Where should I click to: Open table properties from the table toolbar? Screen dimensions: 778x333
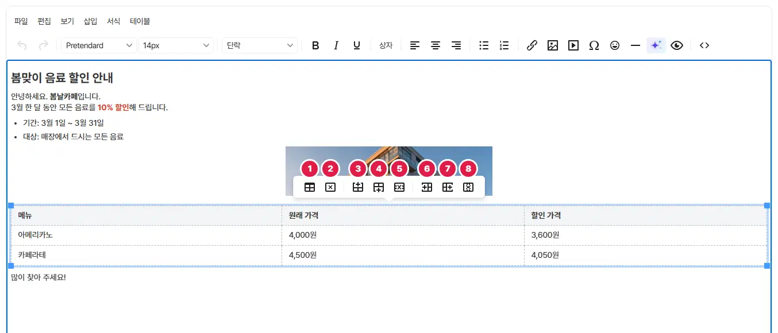tap(310, 187)
